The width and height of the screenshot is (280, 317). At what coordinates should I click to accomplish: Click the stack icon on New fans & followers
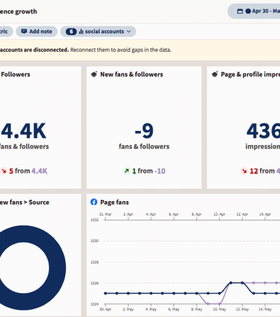[94, 74]
